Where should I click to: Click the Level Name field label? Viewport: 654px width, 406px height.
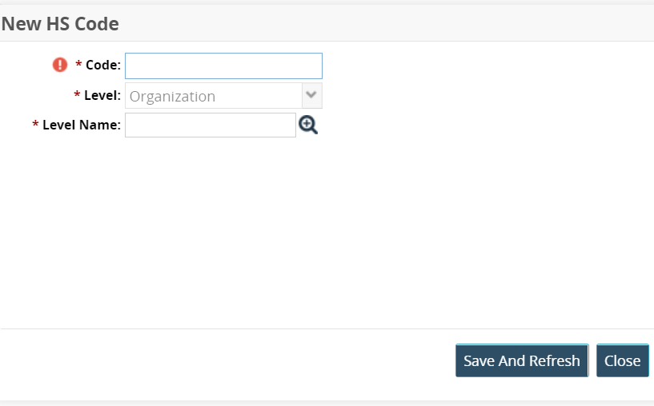[x=82, y=125]
